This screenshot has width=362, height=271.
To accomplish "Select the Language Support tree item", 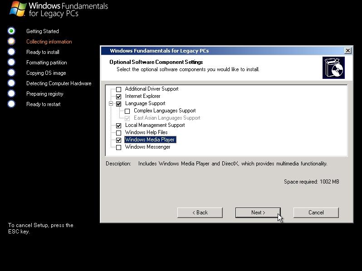I will (x=145, y=103).
